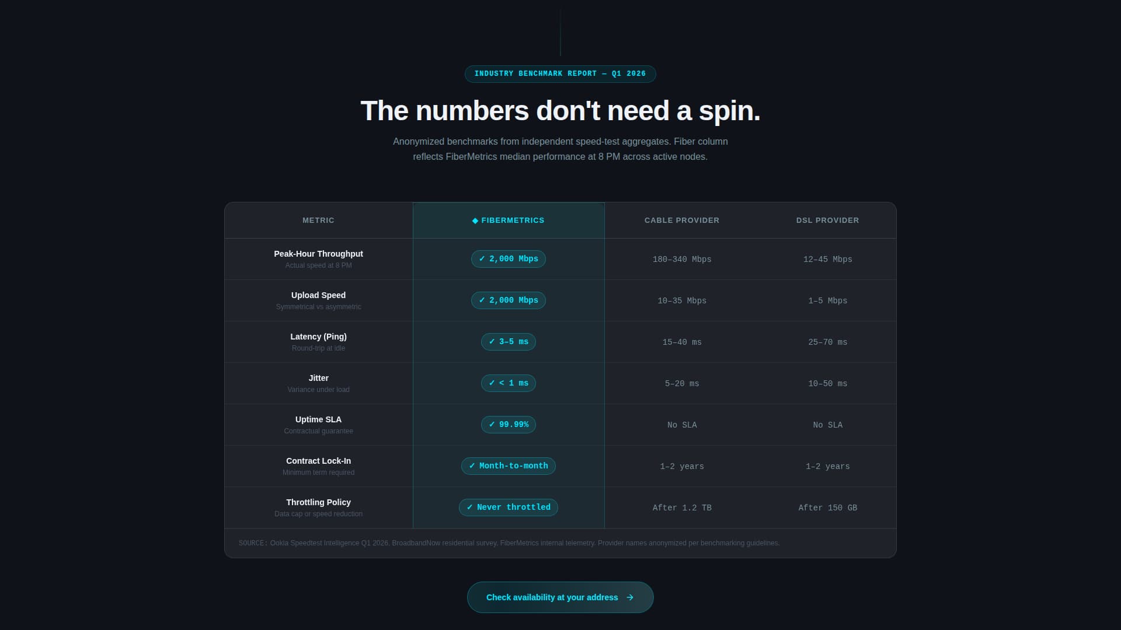Viewport: 1121px width, 630px height.
Task: Expand the INDUSTRY BENCHMARK REPORT banner
Action: click(560, 73)
